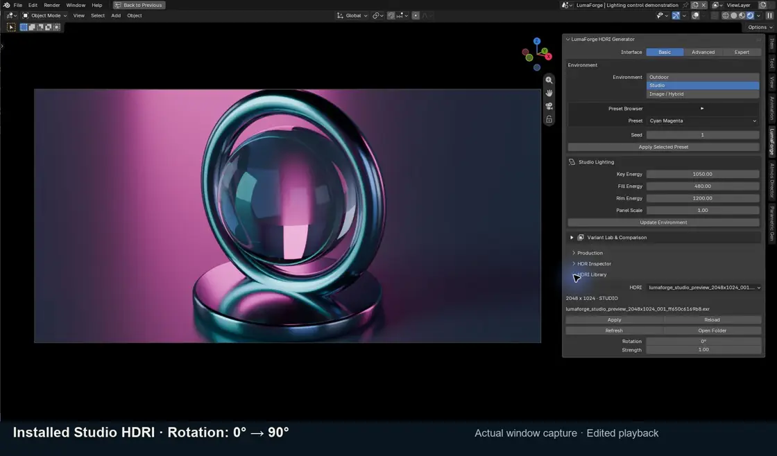This screenshot has height=456, width=777.
Task: Adjust the Key Energy slider
Action: tap(703, 174)
